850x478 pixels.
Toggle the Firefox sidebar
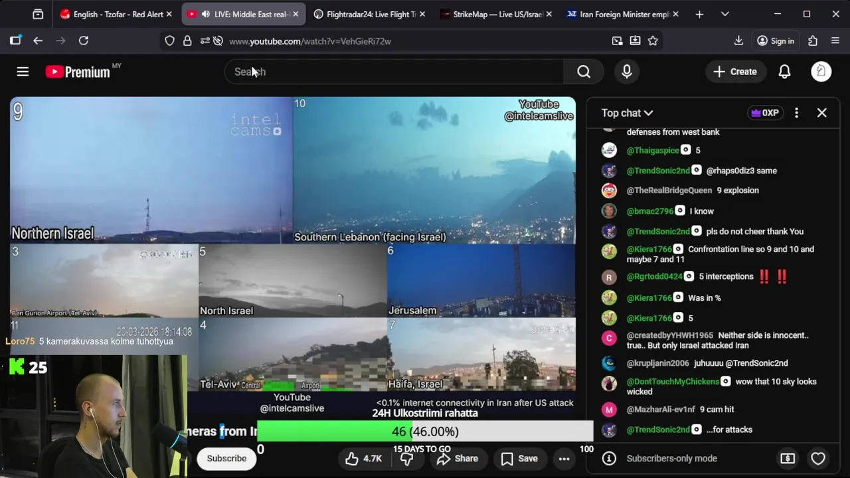(x=15, y=40)
